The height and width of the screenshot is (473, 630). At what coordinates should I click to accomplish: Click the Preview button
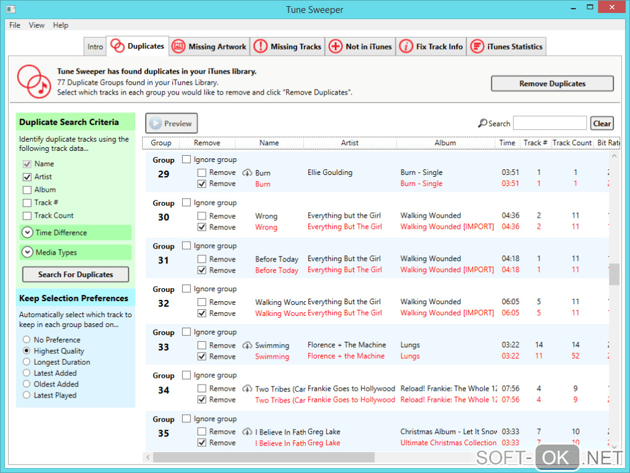pos(172,123)
